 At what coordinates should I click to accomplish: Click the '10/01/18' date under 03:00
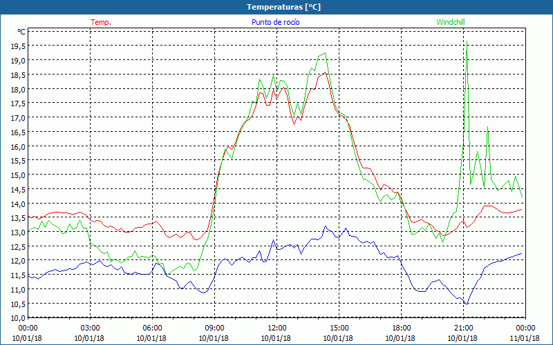click(89, 338)
